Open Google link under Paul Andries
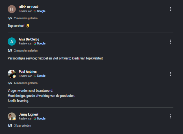This screenshot has height=134, width=183. point(41,76)
